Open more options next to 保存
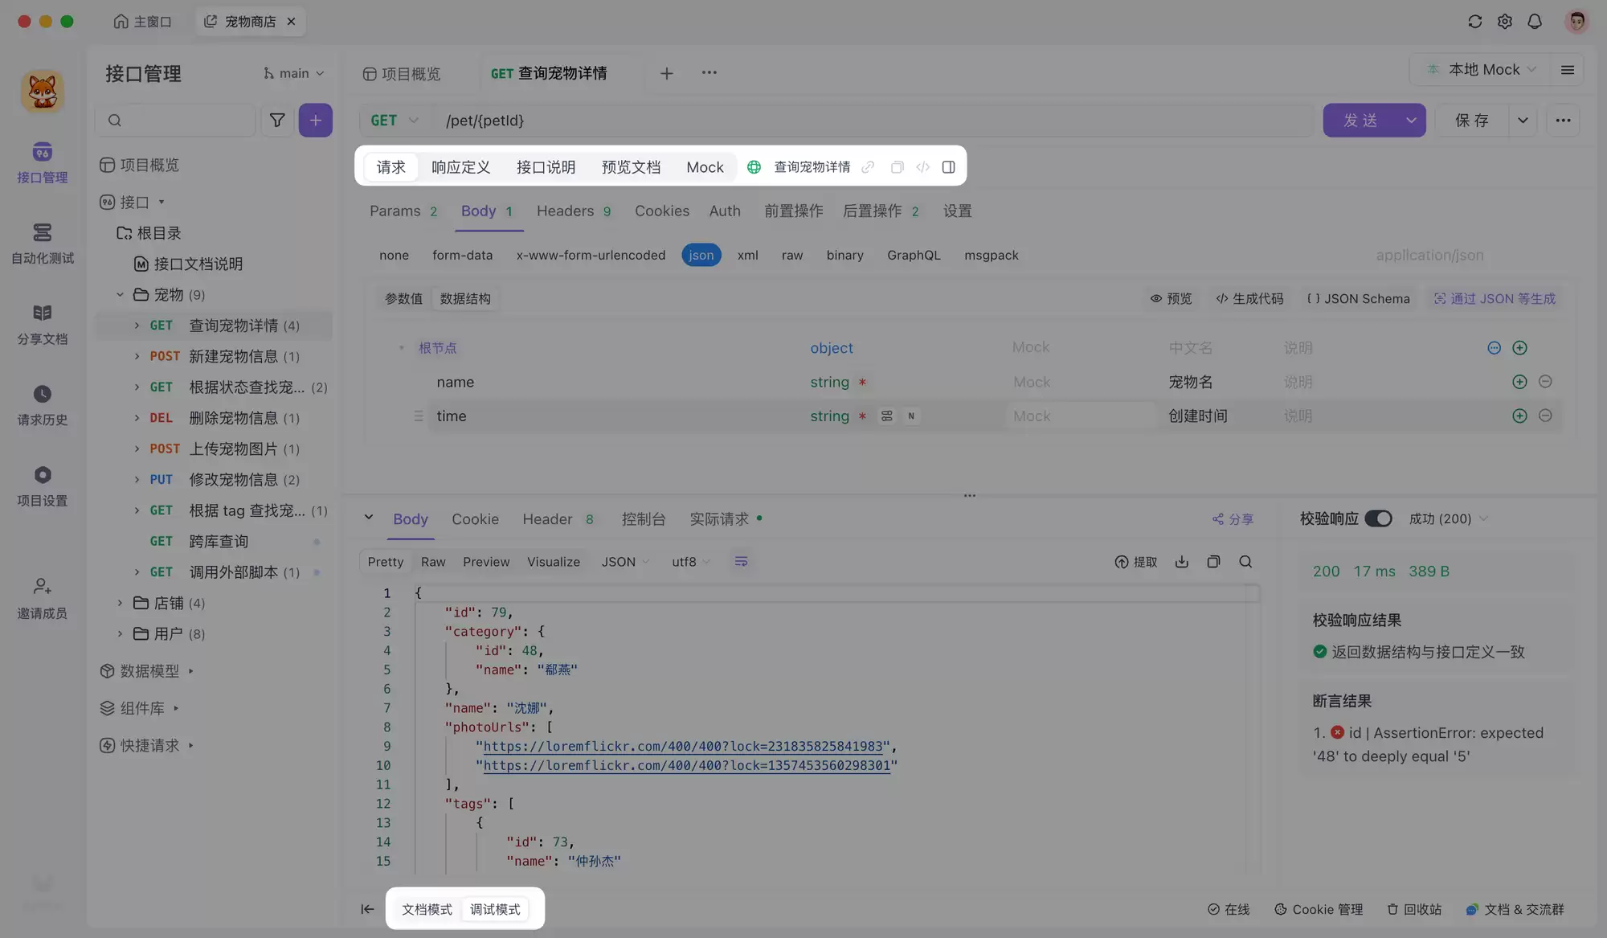The width and height of the screenshot is (1607, 938). [x=1563, y=120]
